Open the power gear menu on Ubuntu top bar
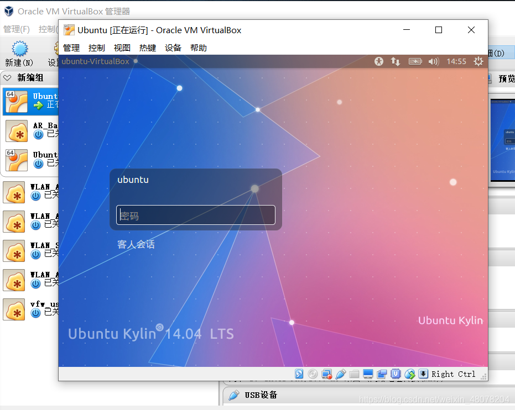The image size is (515, 410). pos(478,61)
